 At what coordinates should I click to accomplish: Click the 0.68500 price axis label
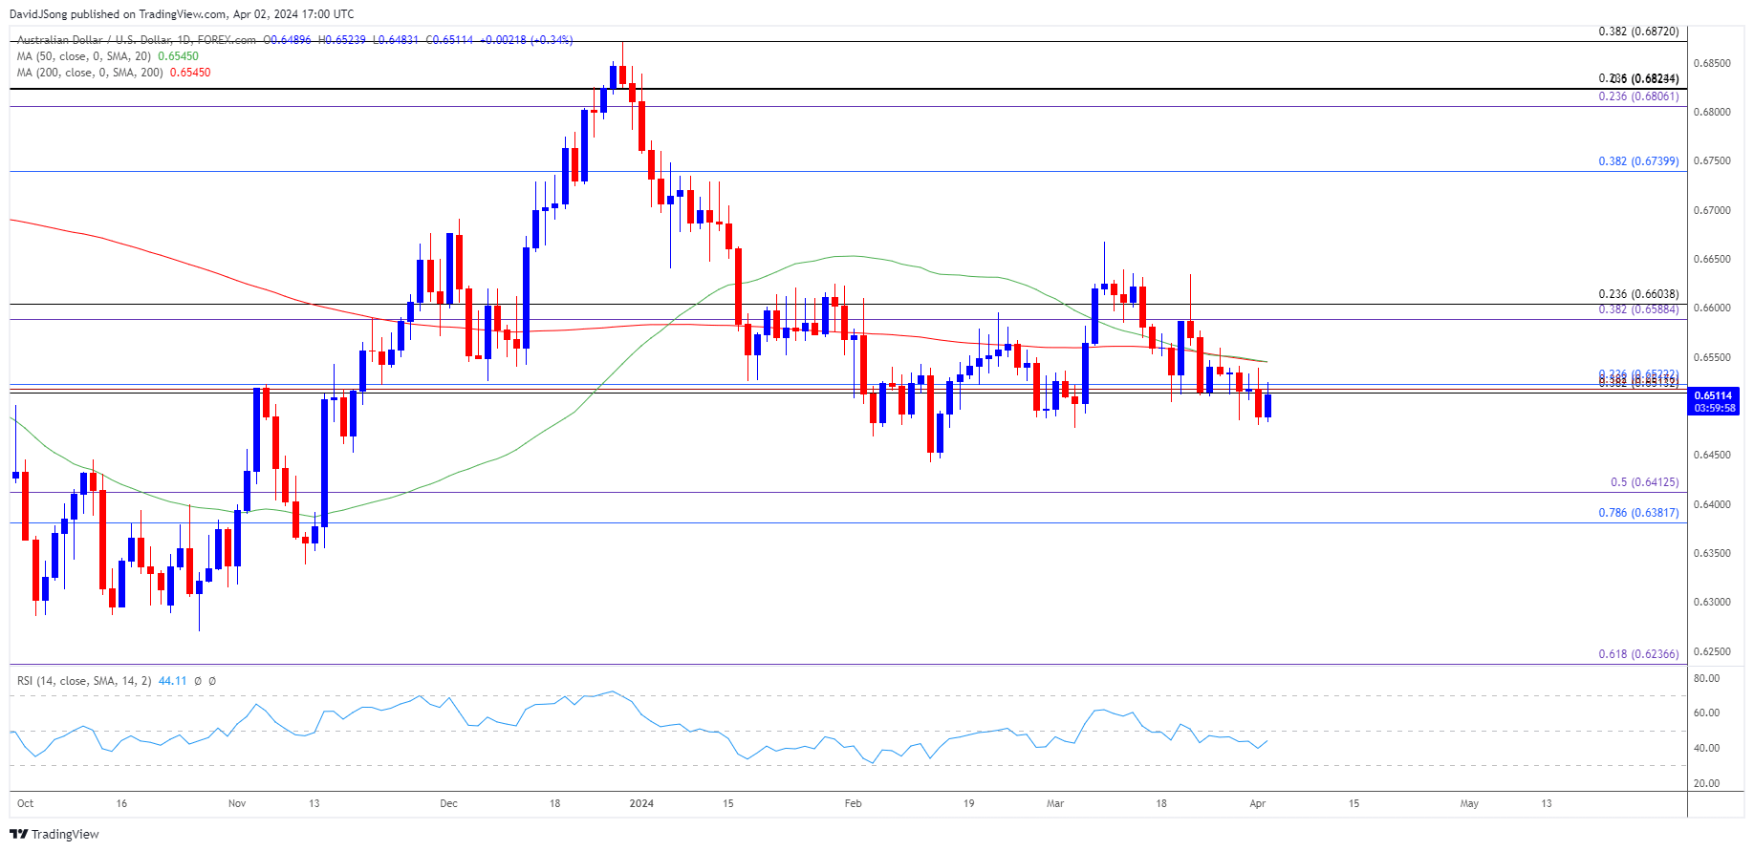tap(1712, 63)
